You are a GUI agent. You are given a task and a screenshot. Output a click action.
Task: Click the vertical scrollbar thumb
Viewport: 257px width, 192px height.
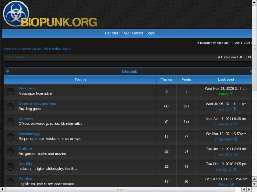point(255,48)
